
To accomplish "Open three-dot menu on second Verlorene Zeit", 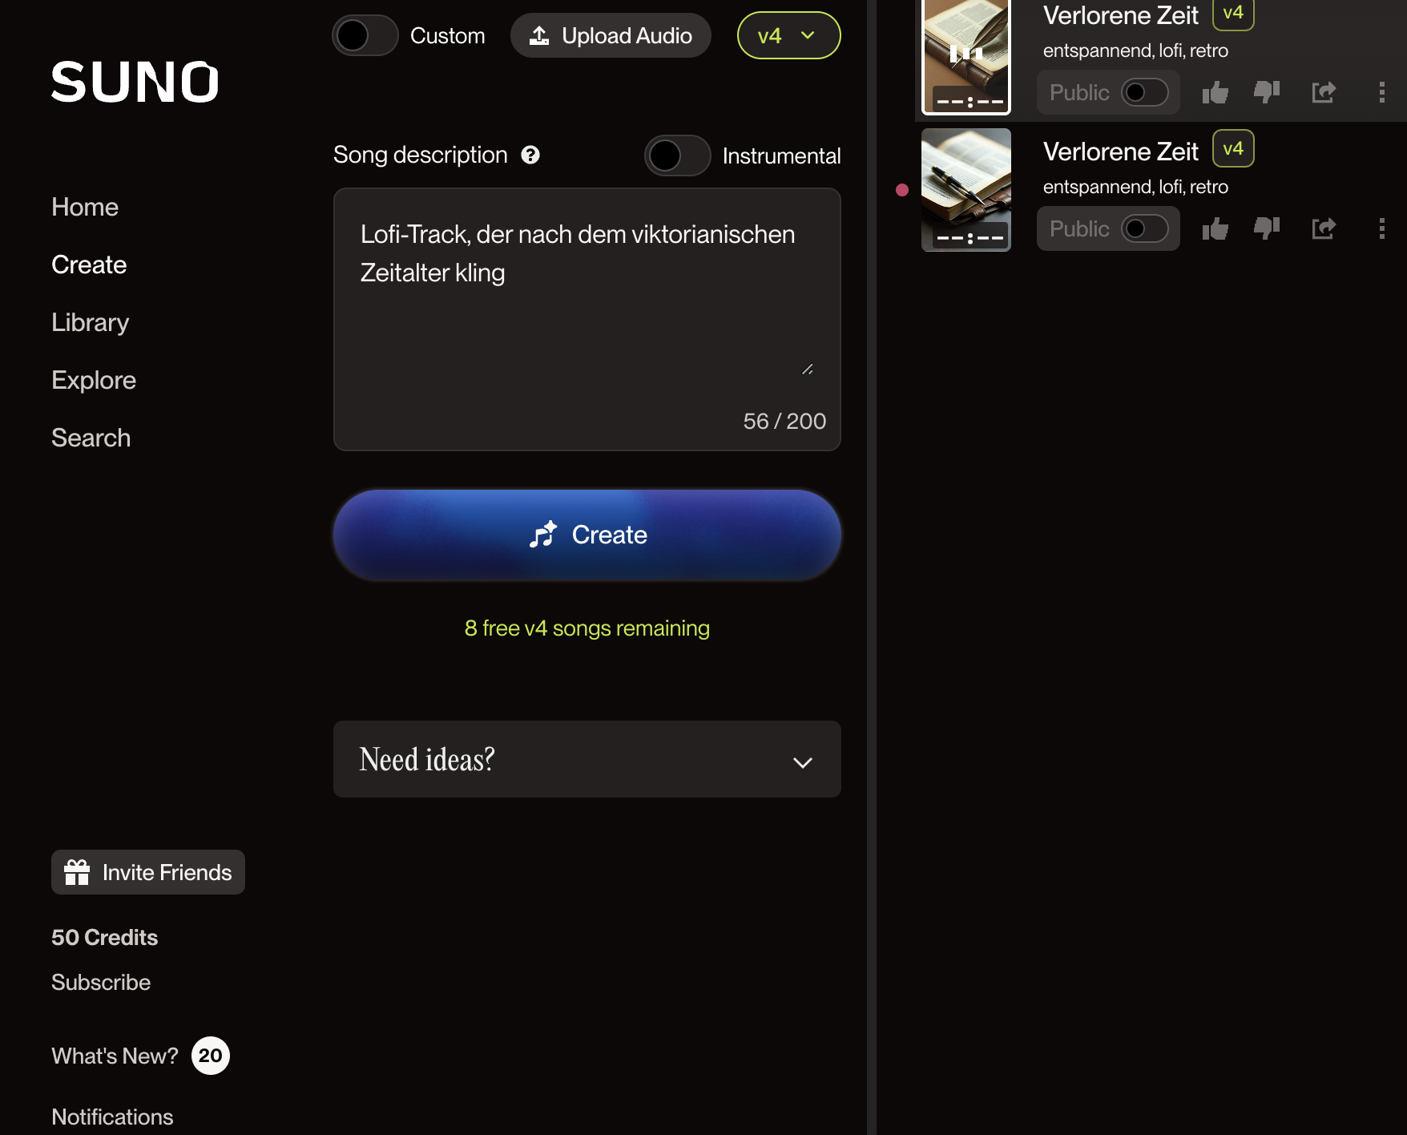I will [x=1381, y=228].
